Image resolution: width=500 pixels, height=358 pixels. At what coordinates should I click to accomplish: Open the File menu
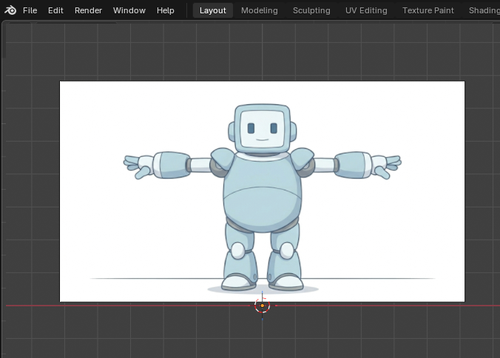[x=30, y=10]
